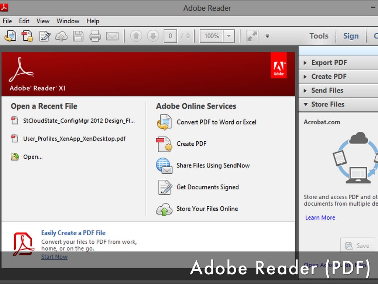This screenshot has width=378, height=284.
Task: Expand the Export PDF section
Action: click(338, 62)
